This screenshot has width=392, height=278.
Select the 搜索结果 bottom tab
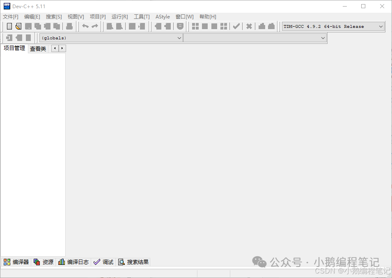[x=133, y=262]
